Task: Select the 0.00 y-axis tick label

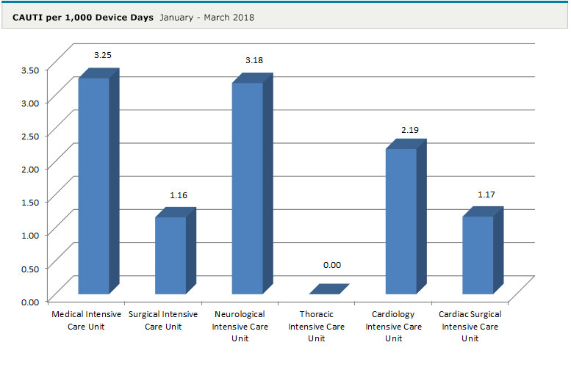Action: [x=29, y=301]
